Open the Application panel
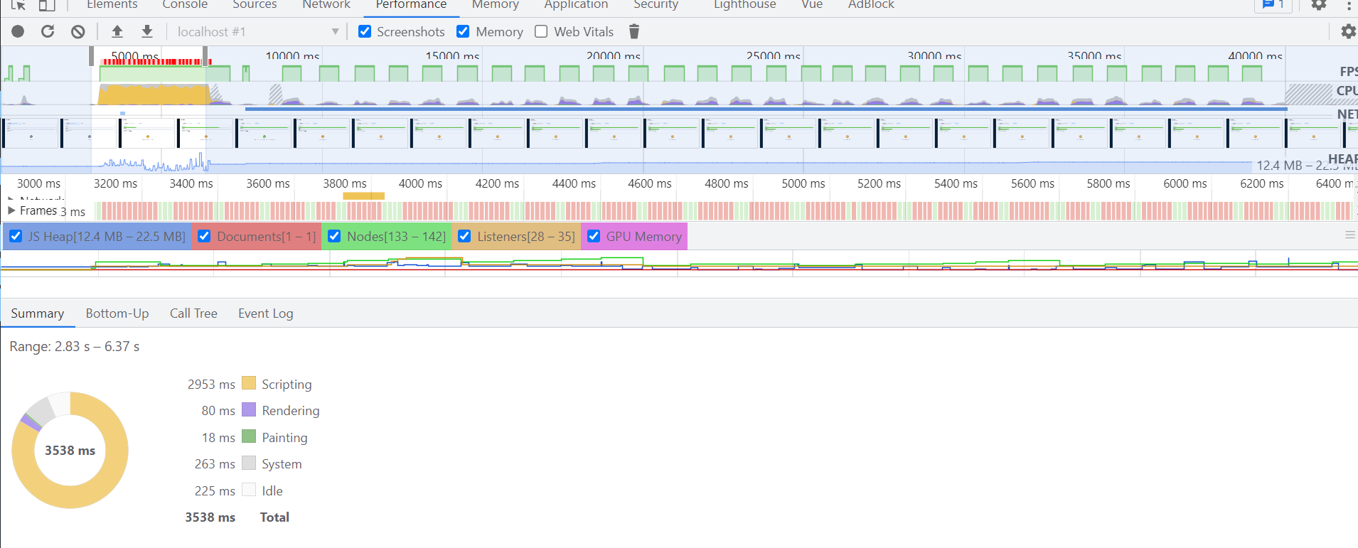The image size is (1358, 548). [576, 4]
